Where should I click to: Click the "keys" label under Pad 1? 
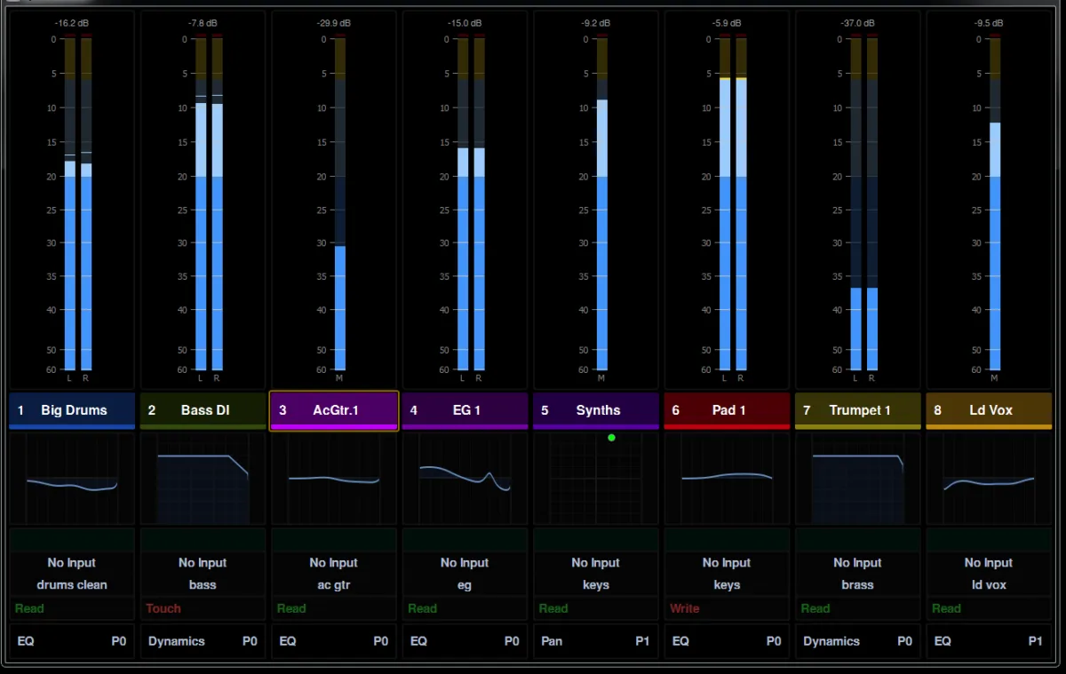tap(728, 585)
